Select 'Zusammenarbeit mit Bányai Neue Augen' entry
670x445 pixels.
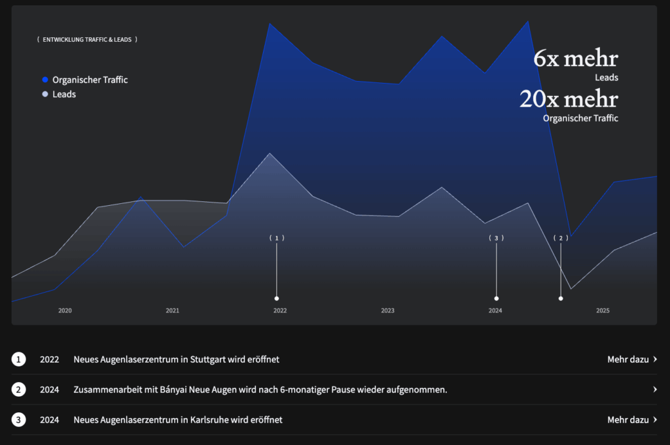[x=260, y=389]
